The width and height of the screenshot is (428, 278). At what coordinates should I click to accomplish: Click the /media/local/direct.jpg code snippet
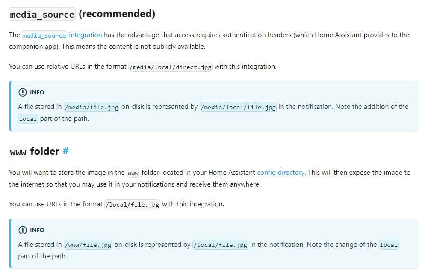(x=170, y=67)
